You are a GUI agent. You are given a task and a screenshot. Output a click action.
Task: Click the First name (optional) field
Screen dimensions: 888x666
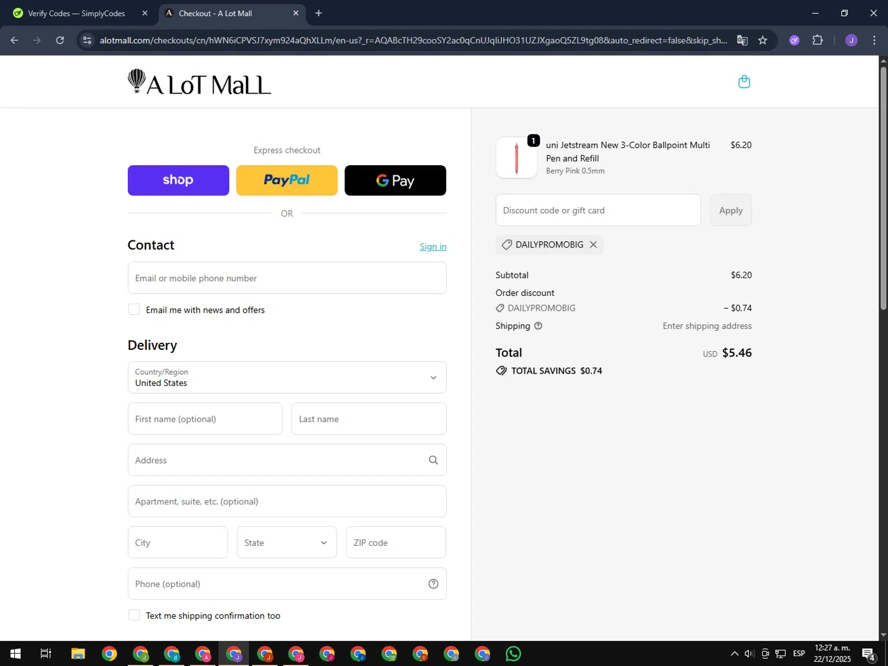(205, 419)
